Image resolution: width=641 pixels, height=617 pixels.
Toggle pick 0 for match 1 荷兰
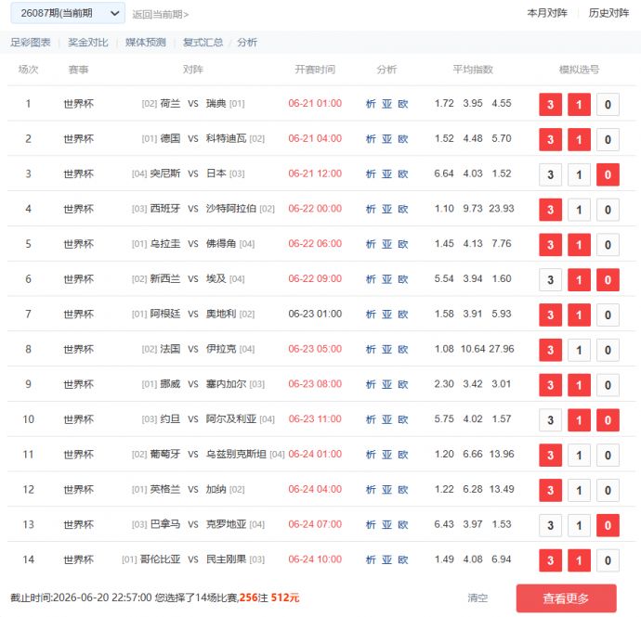608,105
